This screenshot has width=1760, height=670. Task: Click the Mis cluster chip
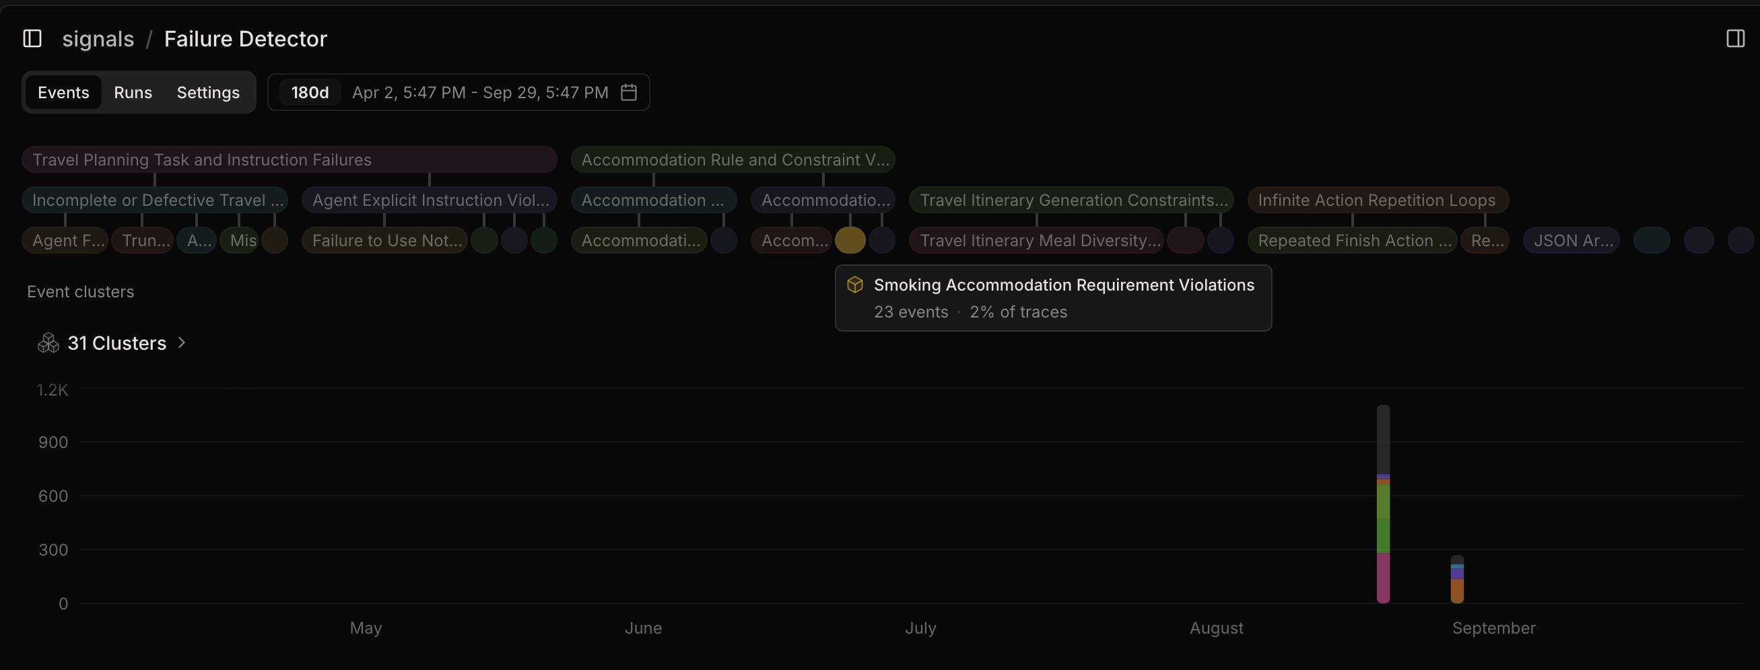[x=239, y=240]
